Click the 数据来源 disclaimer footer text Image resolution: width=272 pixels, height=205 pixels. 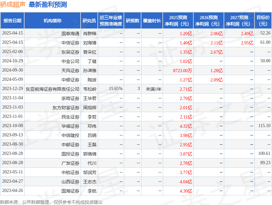[51, 202]
